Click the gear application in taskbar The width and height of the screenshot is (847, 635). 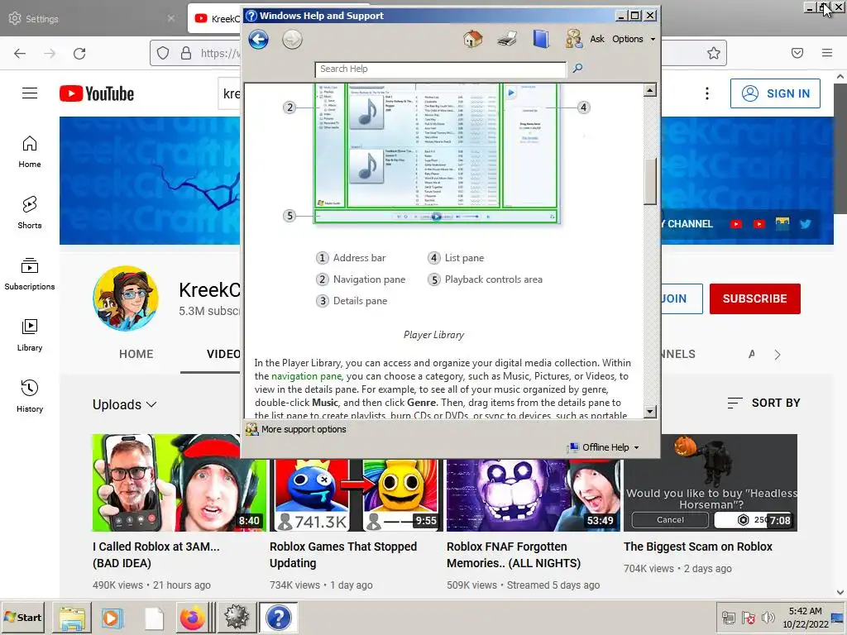click(x=237, y=617)
